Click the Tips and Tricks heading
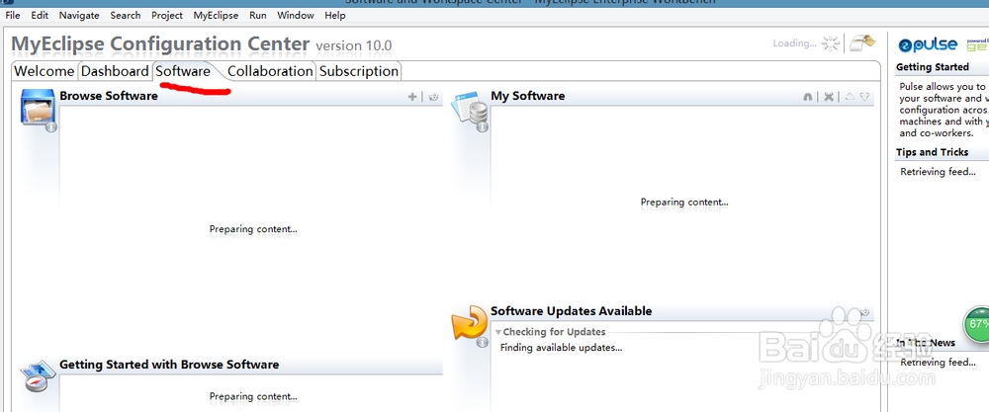Screen dimensions: 989x412 tap(933, 152)
